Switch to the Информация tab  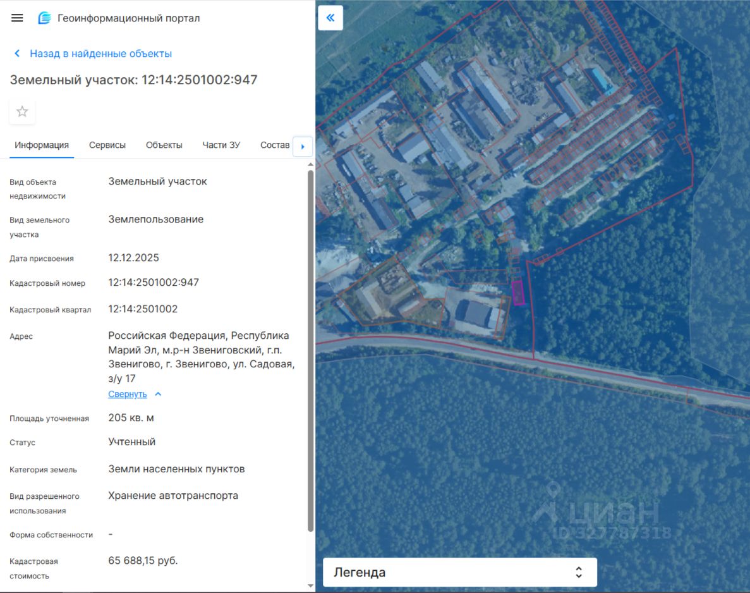(x=42, y=145)
